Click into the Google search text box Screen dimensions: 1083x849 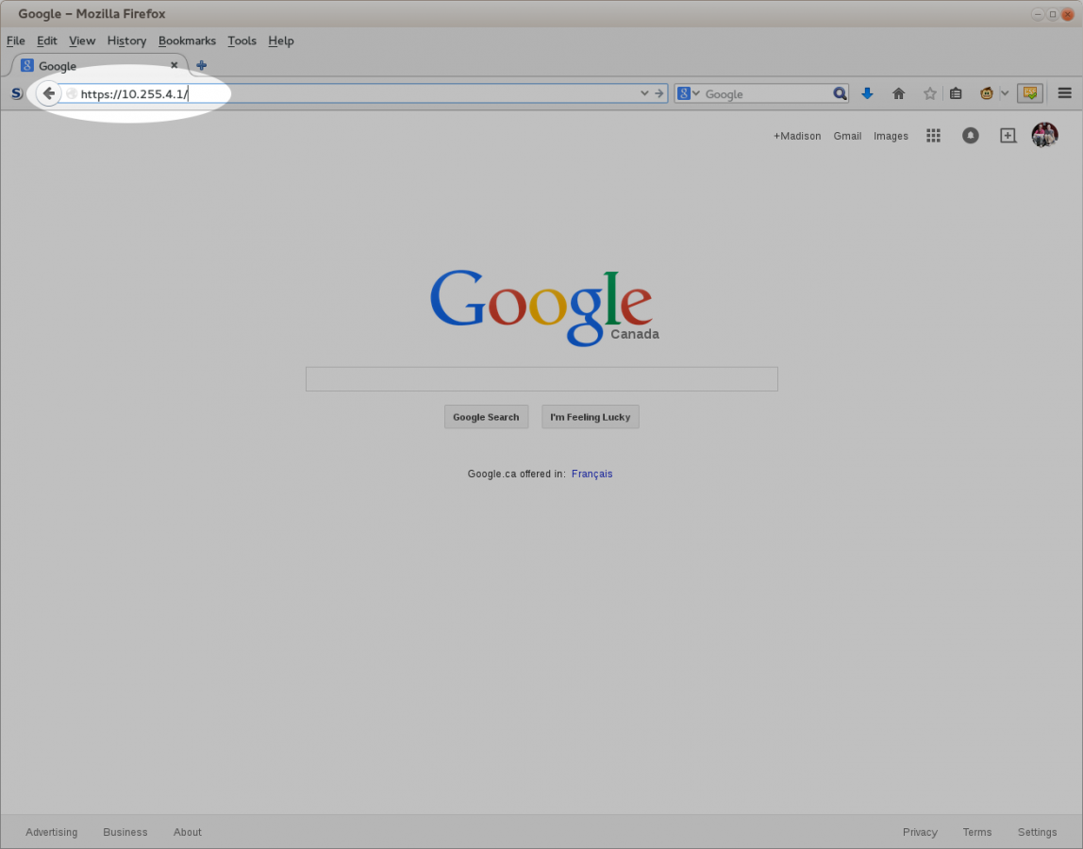click(541, 379)
